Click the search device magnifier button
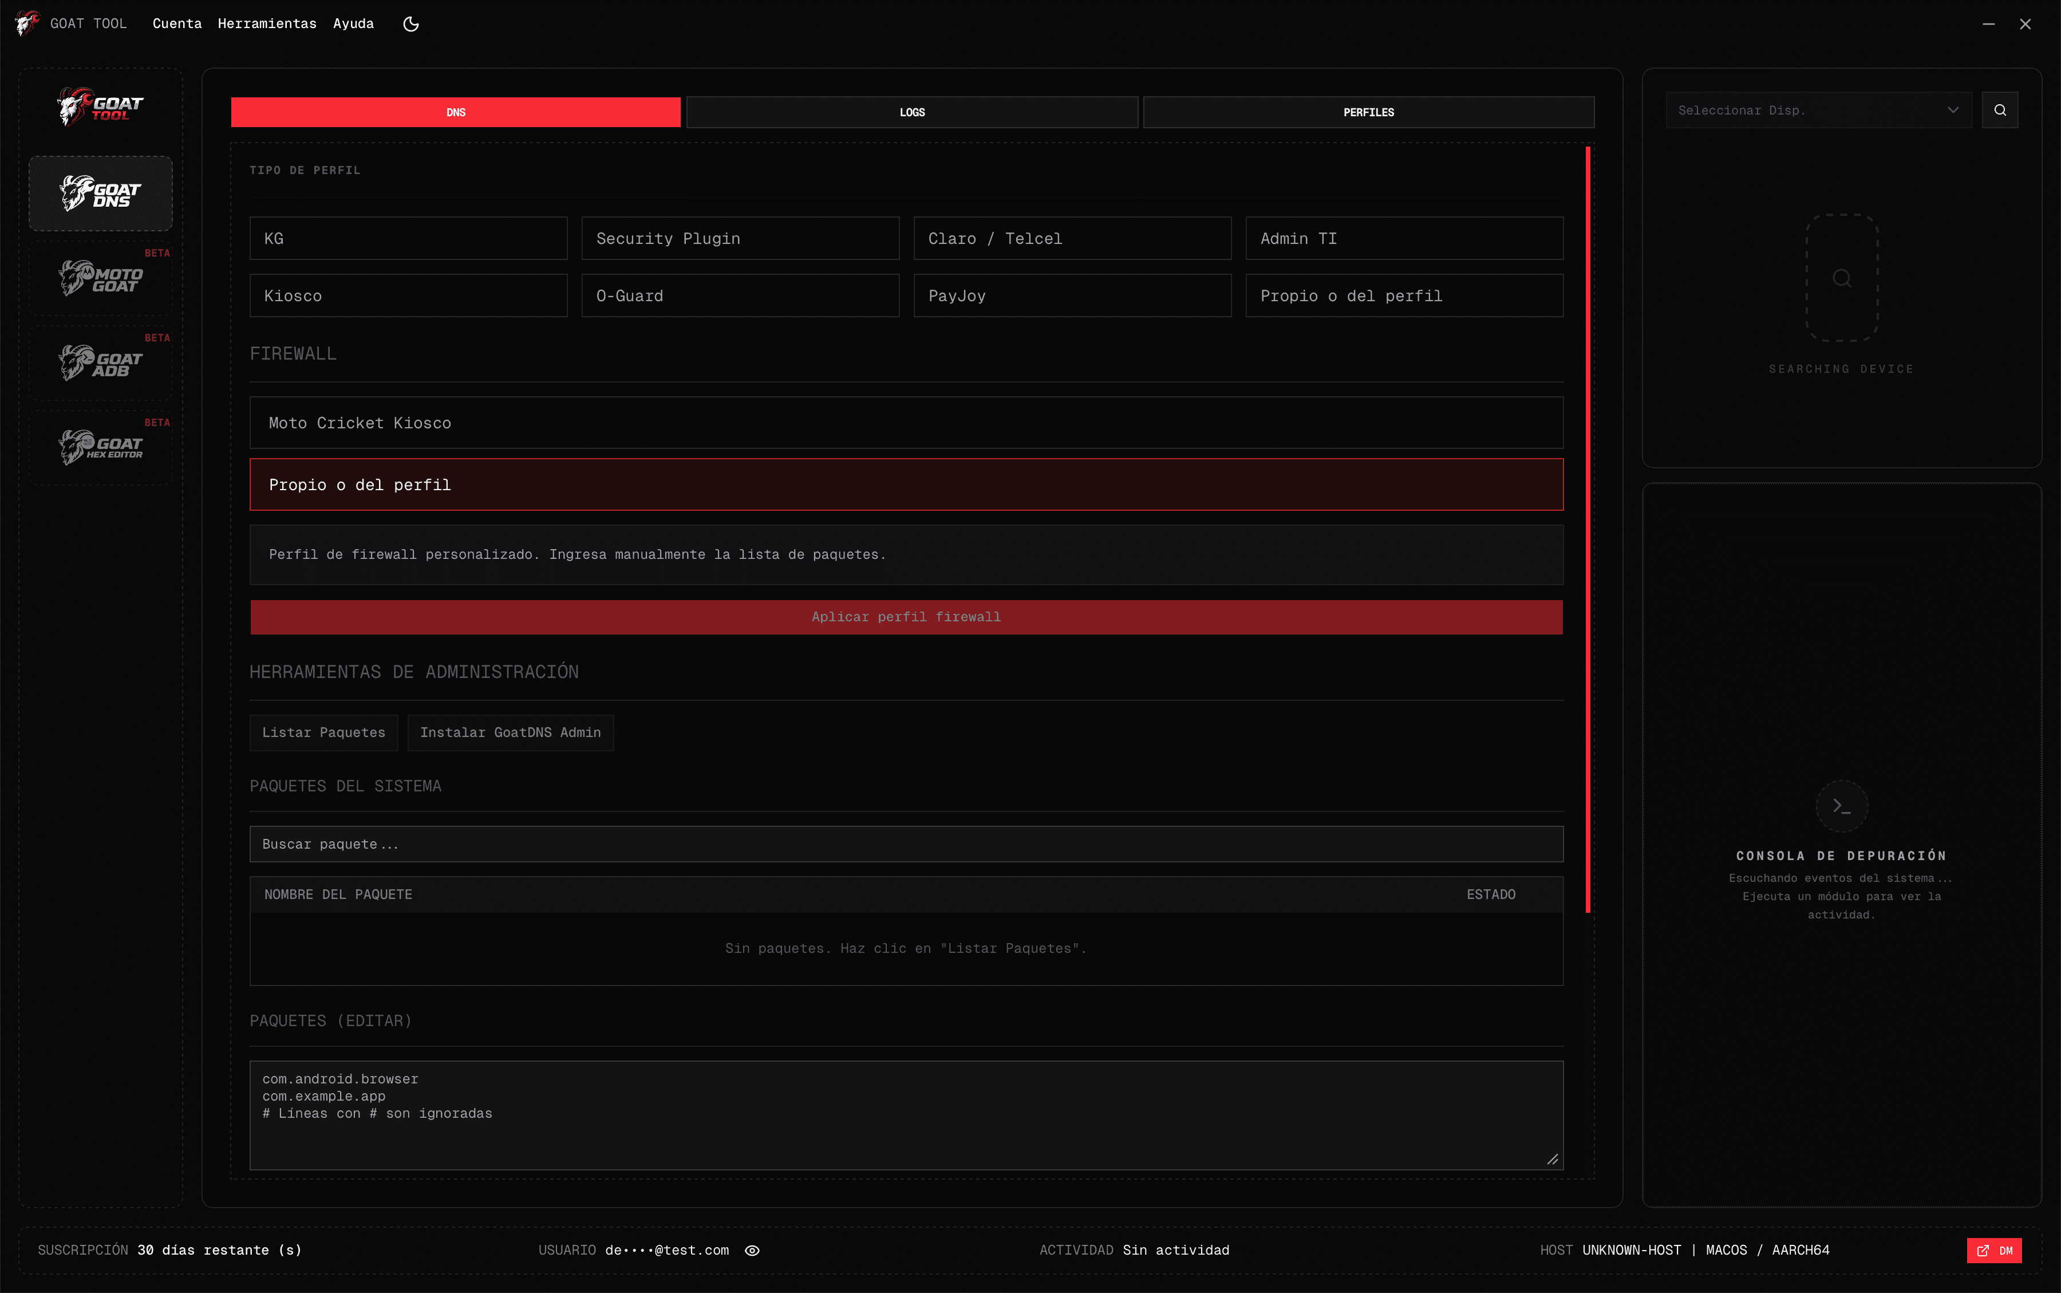Screen dimensions: 2061x1293 (x=1999, y=111)
